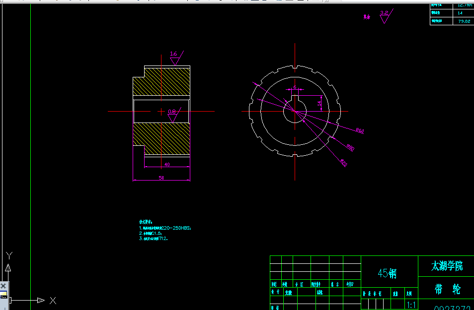Select the 6 keyway width dimension
This screenshot has width=474, height=310.
click(x=295, y=87)
